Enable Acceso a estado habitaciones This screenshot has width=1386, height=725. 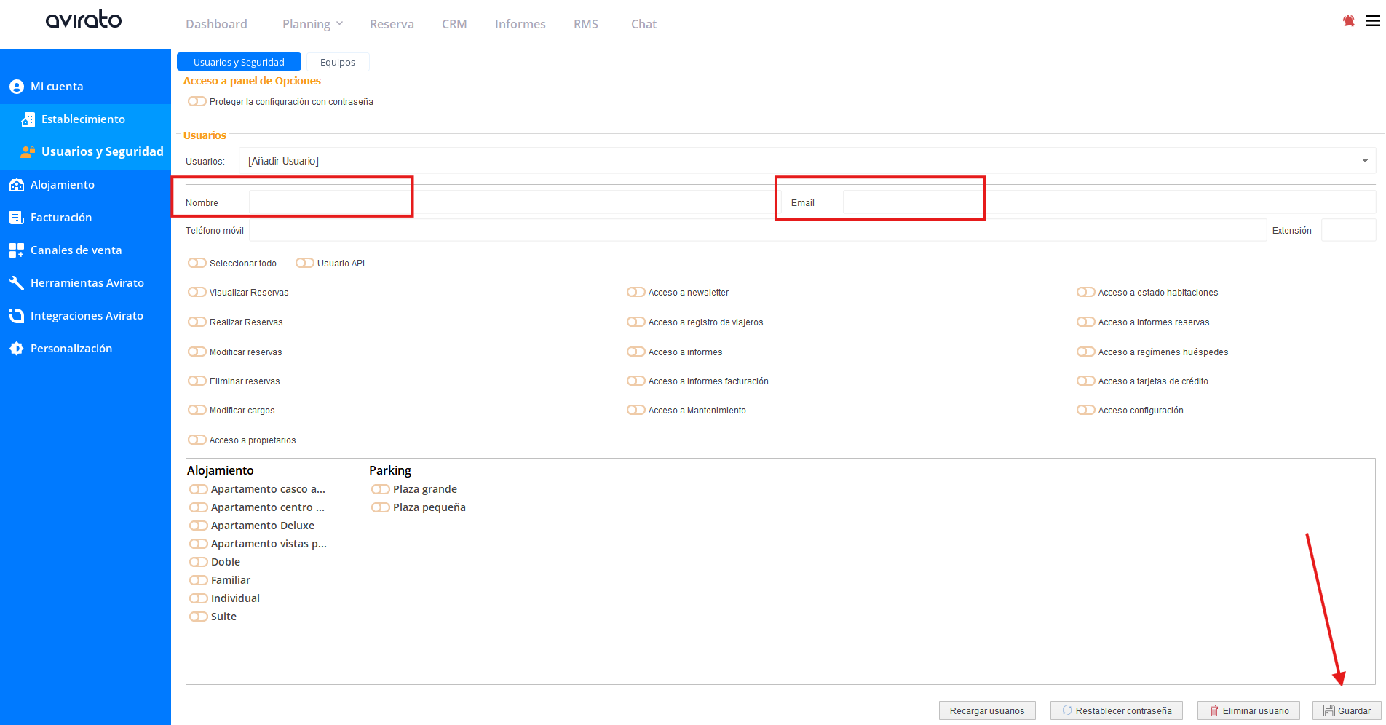1085,292
